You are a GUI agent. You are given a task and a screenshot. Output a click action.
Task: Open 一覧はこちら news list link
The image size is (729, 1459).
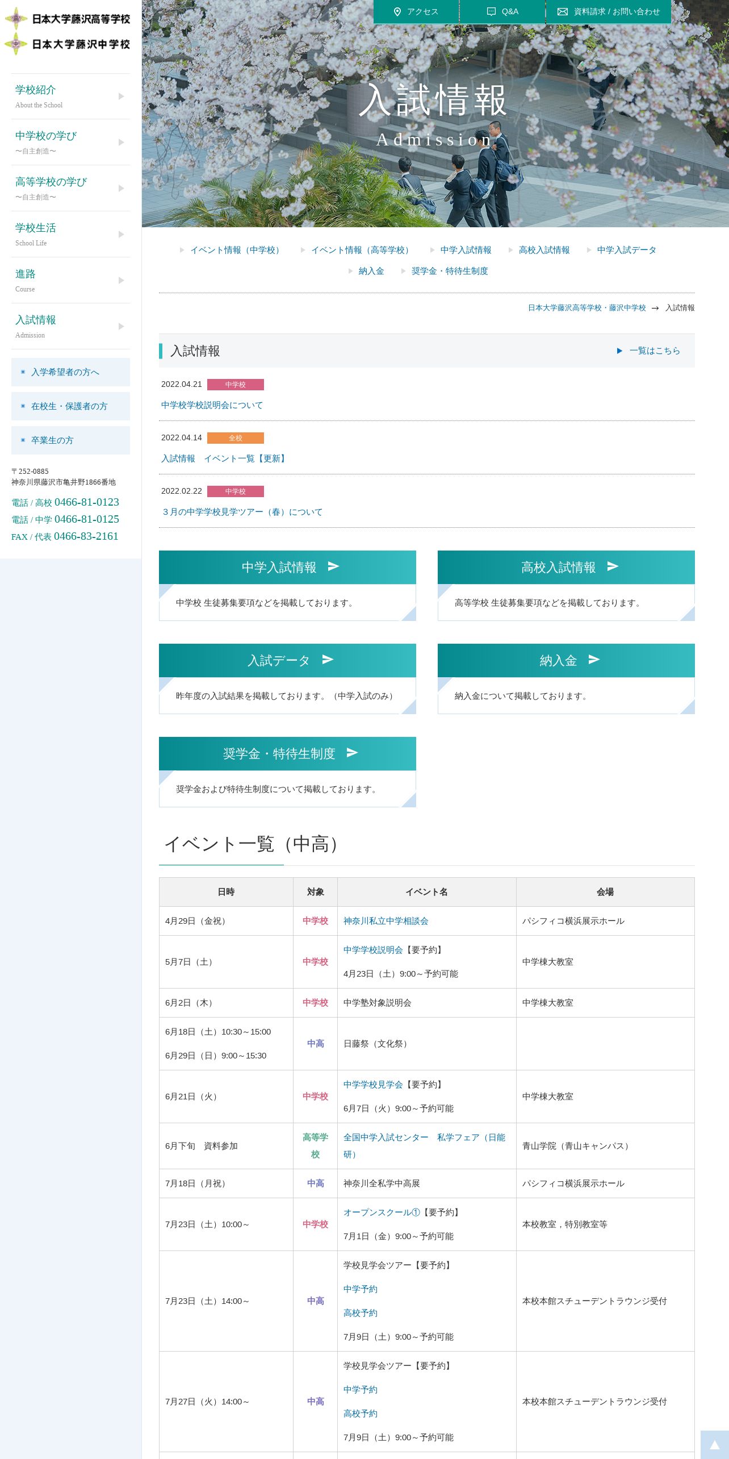(654, 351)
